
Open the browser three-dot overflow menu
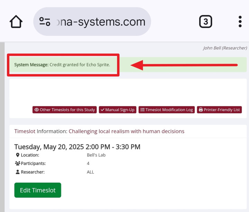pos(240,21)
